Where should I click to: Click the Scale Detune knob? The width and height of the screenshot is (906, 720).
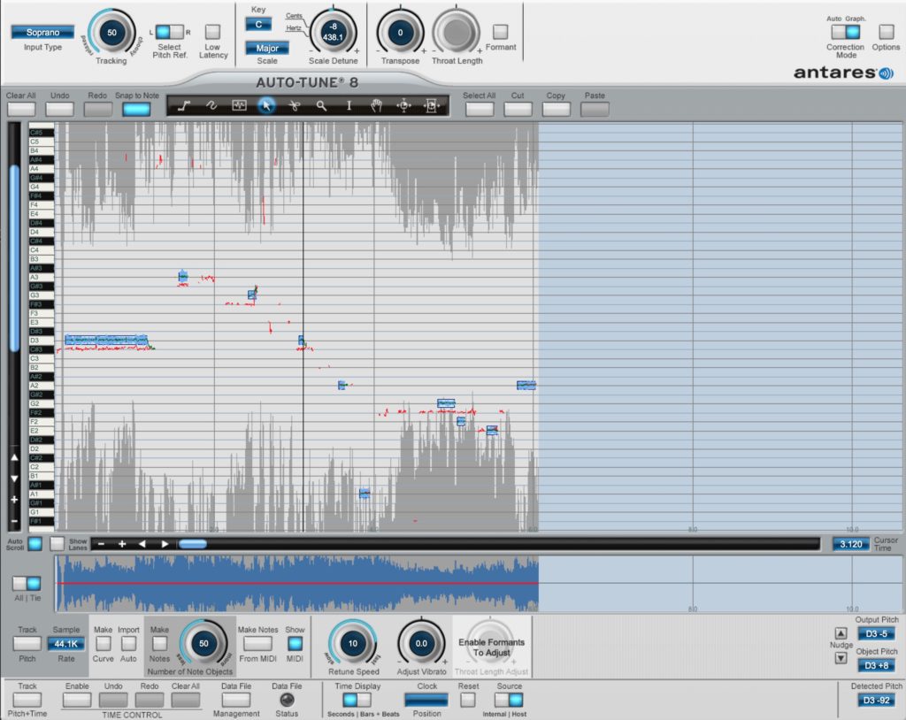coord(333,33)
